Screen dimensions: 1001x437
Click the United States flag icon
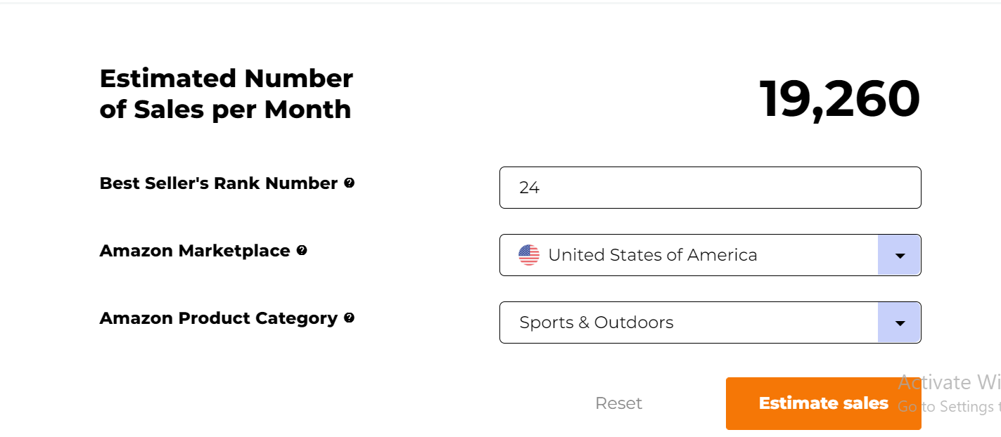click(529, 255)
